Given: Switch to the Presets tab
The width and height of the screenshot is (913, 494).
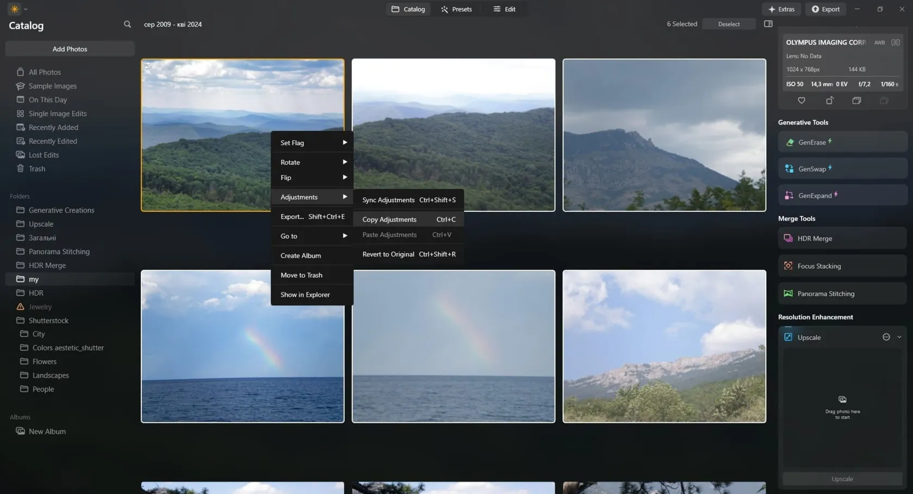Looking at the screenshot, I should click(x=456, y=9).
